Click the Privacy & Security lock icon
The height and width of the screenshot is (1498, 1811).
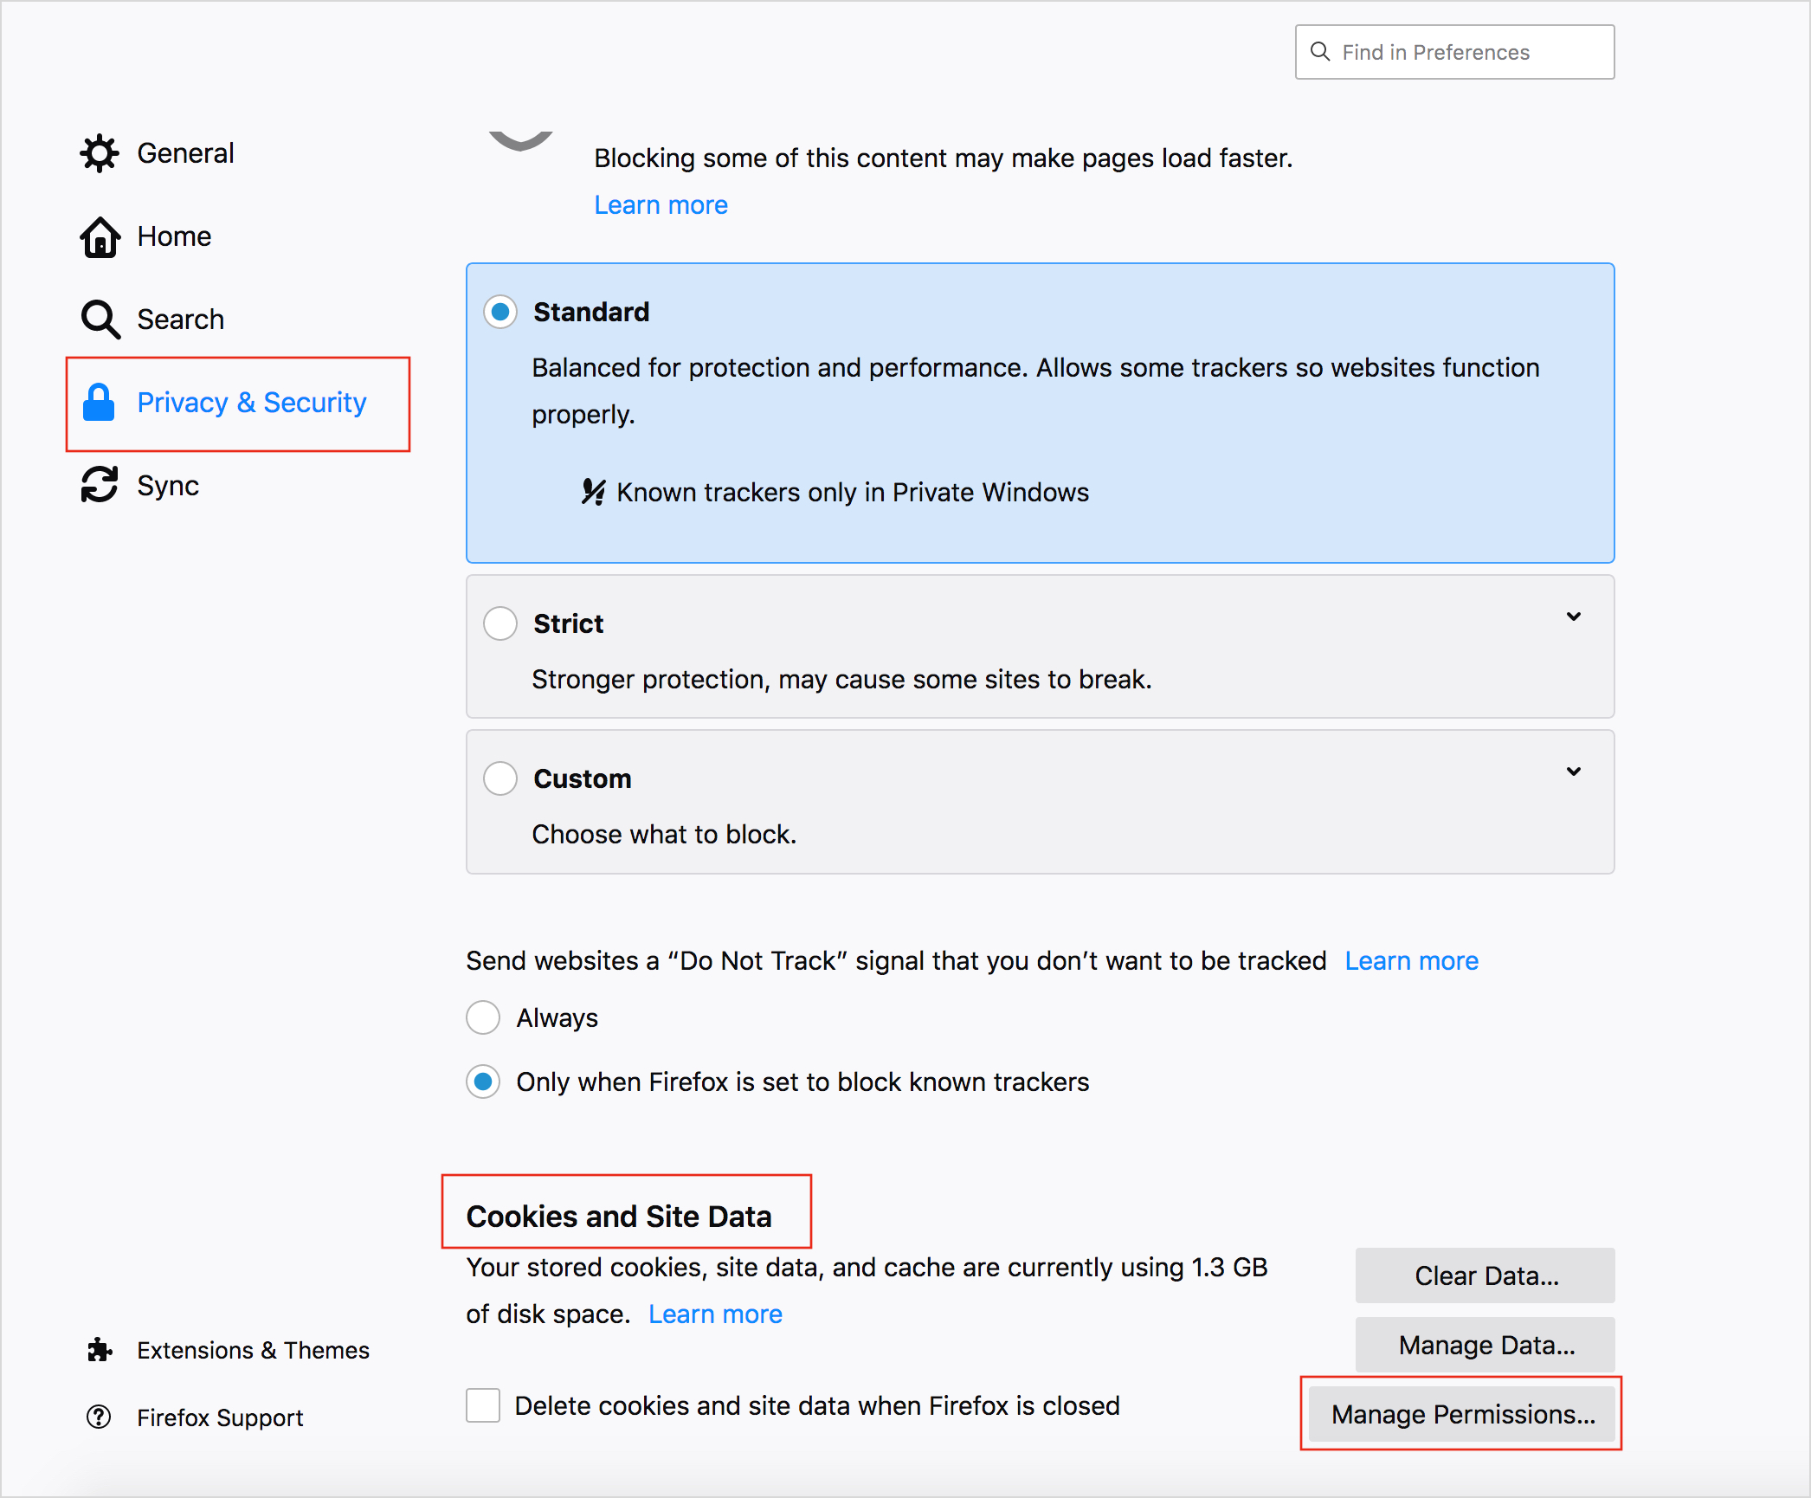(99, 403)
